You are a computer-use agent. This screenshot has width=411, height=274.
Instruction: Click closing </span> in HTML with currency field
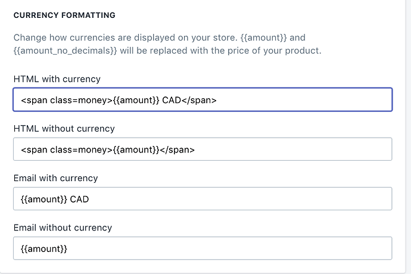[199, 100]
